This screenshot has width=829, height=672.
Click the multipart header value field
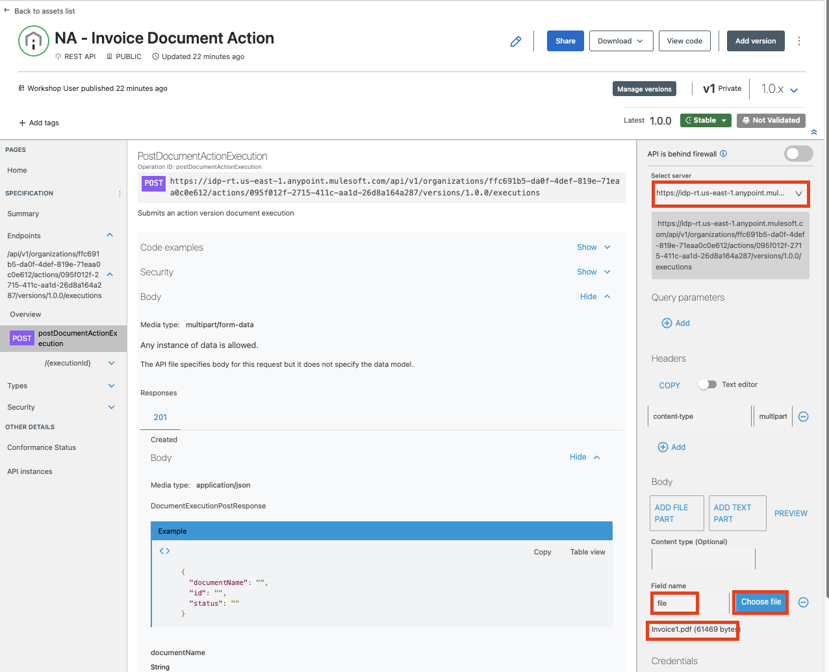click(x=773, y=416)
